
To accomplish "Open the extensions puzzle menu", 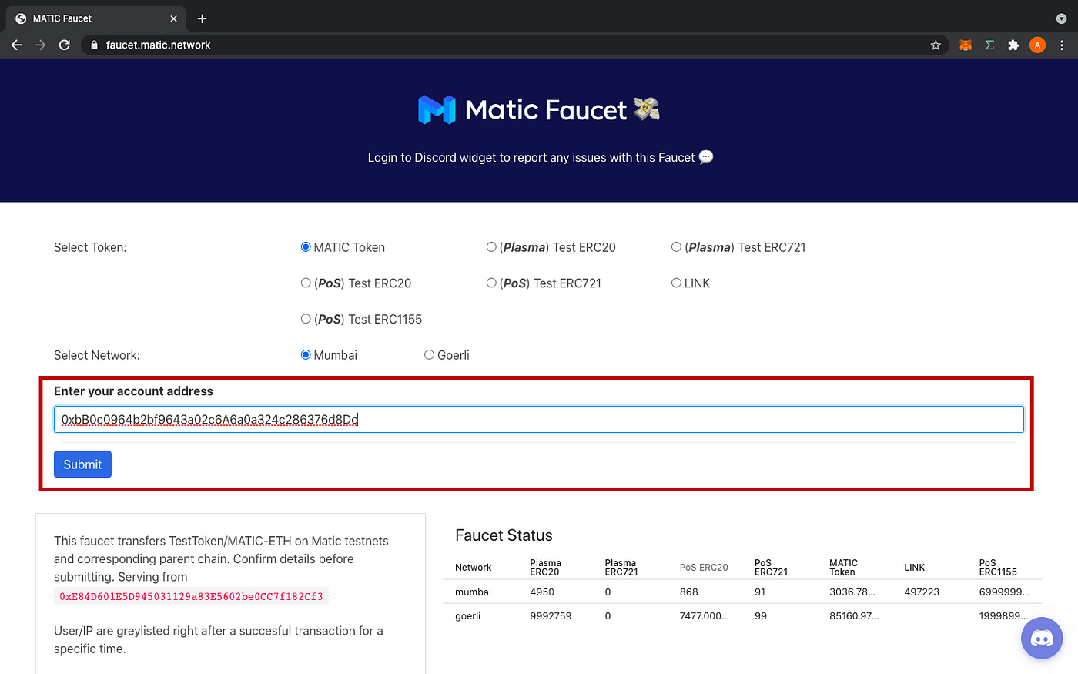I will click(x=1013, y=45).
